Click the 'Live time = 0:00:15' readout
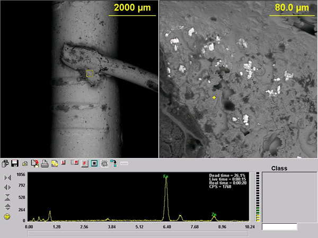 [227, 179]
